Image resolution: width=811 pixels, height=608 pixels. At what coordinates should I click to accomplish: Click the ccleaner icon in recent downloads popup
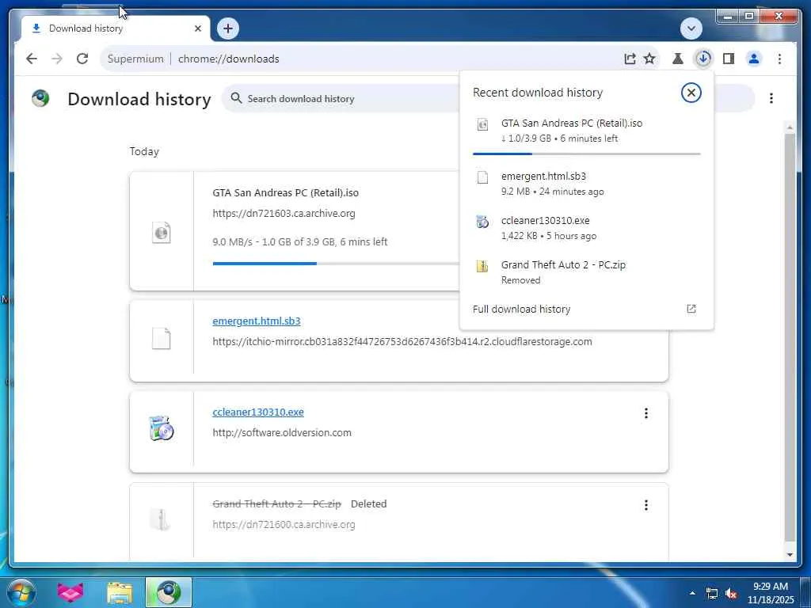482,222
